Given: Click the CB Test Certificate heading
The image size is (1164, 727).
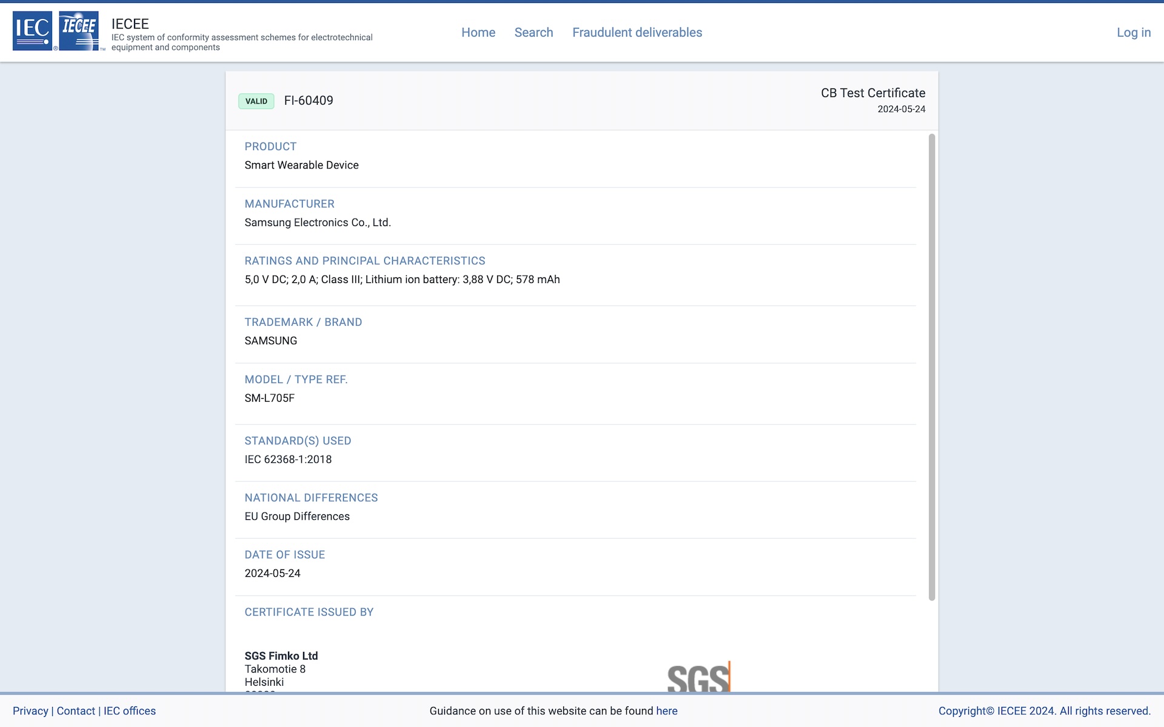Looking at the screenshot, I should (872, 93).
